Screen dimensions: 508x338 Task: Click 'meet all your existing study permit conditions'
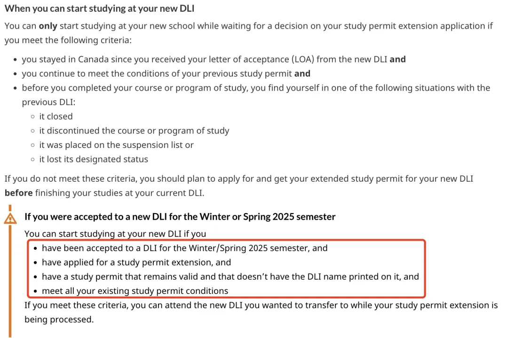(135, 291)
